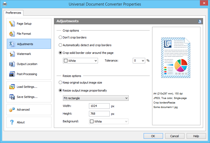Click the 'Some document-1.jpg' text
Screen dimensions: 210x143
166,107
